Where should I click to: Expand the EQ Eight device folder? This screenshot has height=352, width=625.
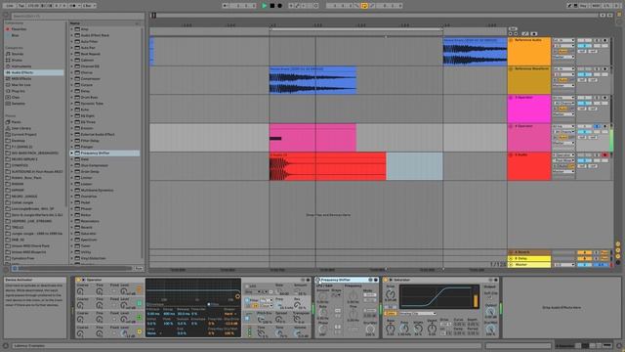pyautogui.click(x=71, y=115)
